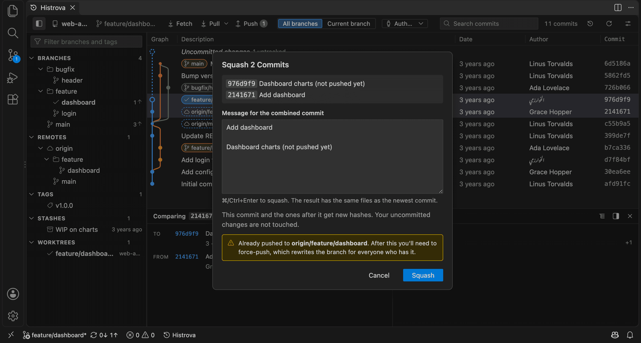The image size is (641, 343).
Task: Focus the Search commits field
Action: point(489,24)
